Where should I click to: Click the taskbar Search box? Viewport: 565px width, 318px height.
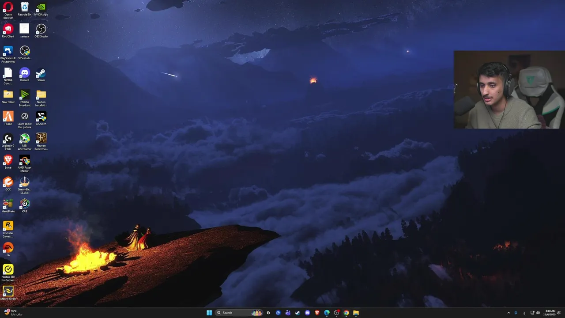tap(239, 313)
